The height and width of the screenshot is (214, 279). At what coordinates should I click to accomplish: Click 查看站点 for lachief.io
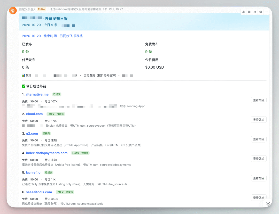pyautogui.click(x=259, y=178)
